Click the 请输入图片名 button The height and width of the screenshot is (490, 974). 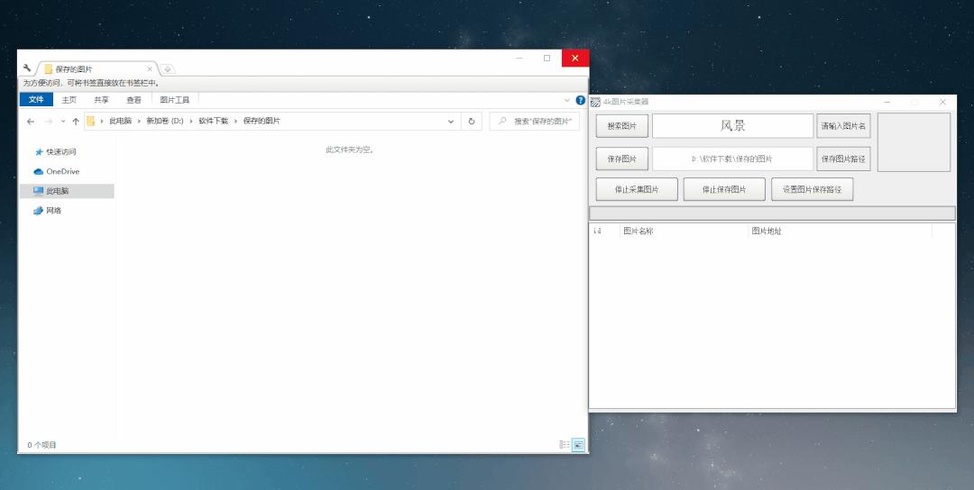point(843,126)
